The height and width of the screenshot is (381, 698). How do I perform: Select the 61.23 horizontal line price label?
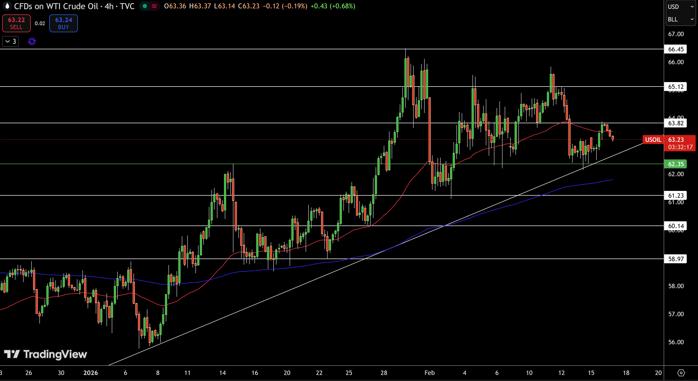pos(675,196)
